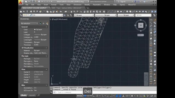The height and width of the screenshot is (98, 175).
Task: Open the No selection dropdown in Properties
Action: click(x=29, y=23)
